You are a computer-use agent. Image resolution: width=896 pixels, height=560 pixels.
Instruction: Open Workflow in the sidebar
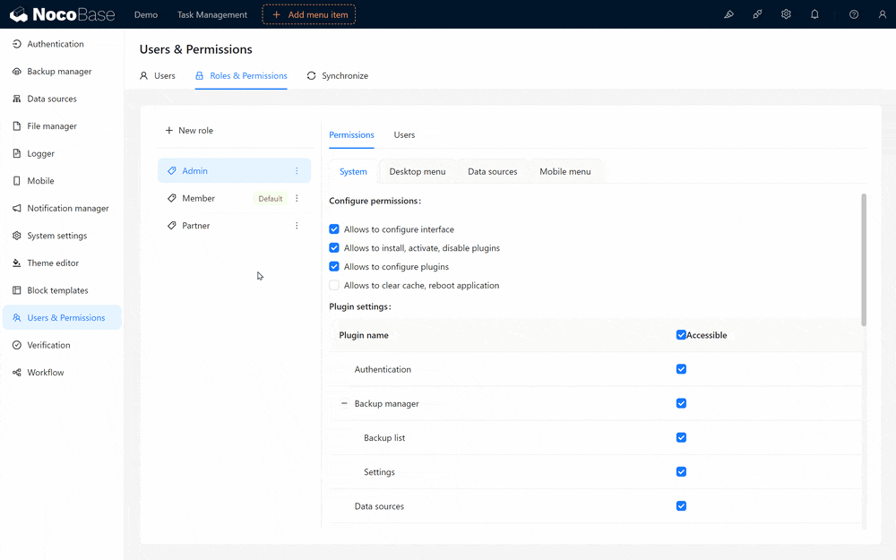click(63, 373)
